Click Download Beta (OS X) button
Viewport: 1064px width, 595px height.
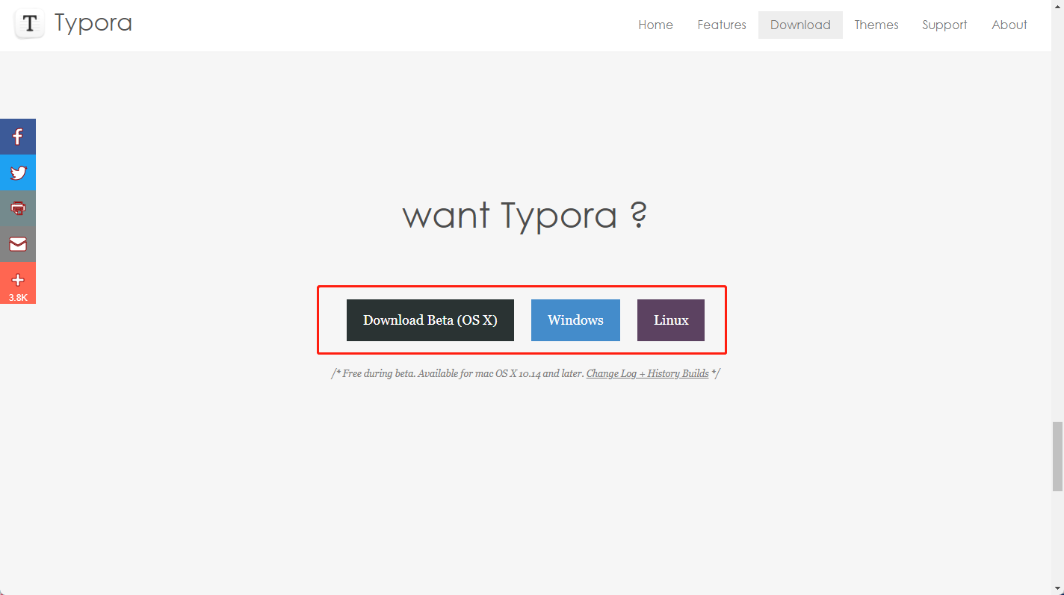point(430,320)
